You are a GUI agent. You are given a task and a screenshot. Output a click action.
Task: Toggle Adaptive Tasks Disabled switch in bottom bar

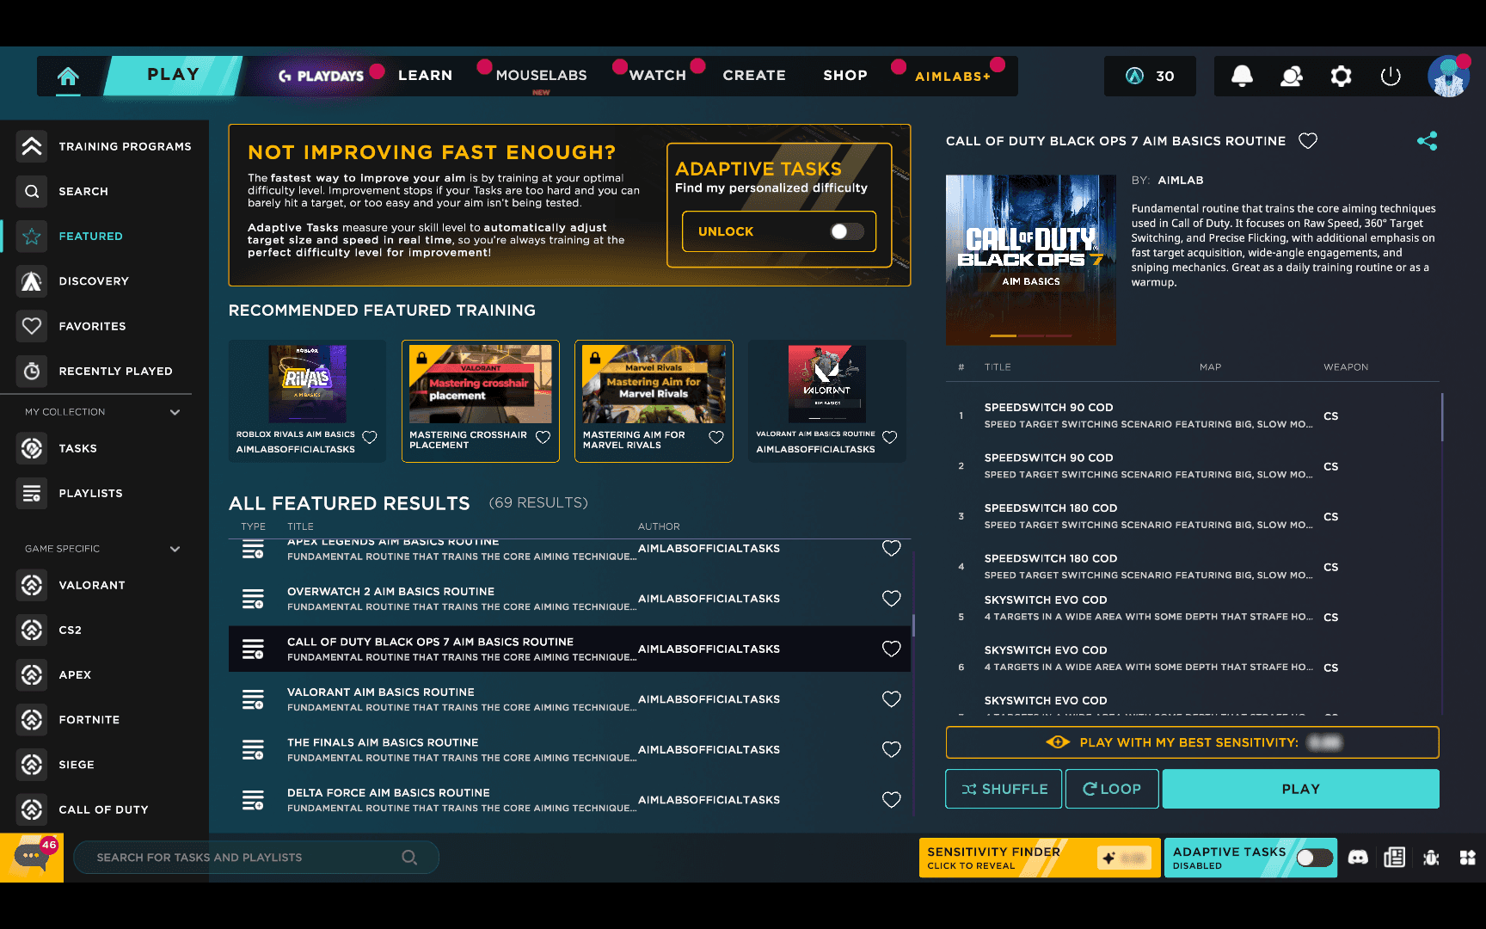pos(1314,858)
